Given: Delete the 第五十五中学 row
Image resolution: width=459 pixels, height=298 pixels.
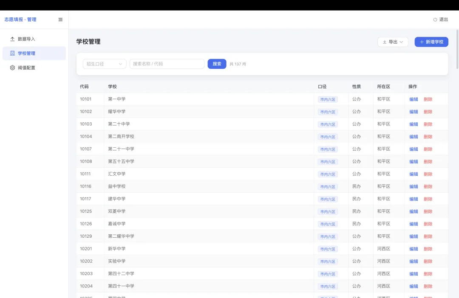Looking at the screenshot, I should click(x=428, y=162).
